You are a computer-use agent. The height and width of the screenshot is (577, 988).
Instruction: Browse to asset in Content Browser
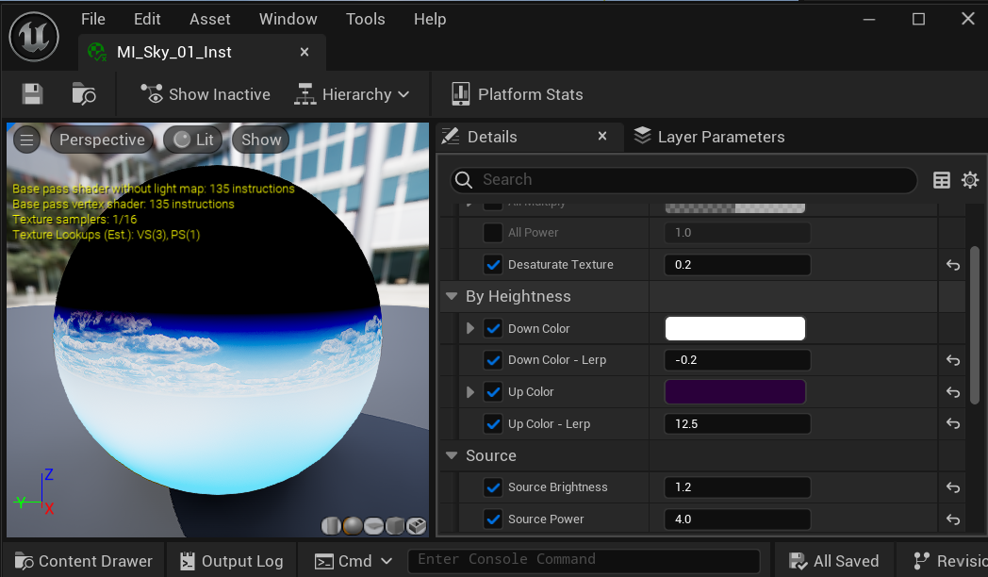pyautogui.click(x=84, y=94)
